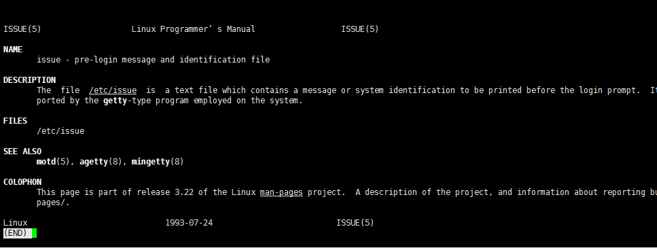Click the top-left ISSUE(5) header

[22, 29]
